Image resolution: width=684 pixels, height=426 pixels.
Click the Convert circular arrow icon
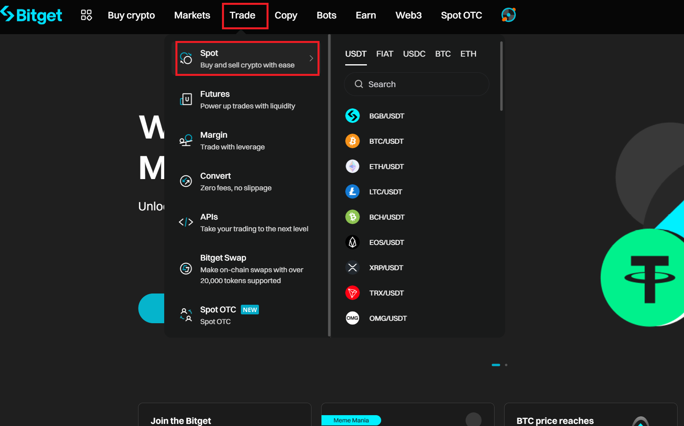(186, 181)
